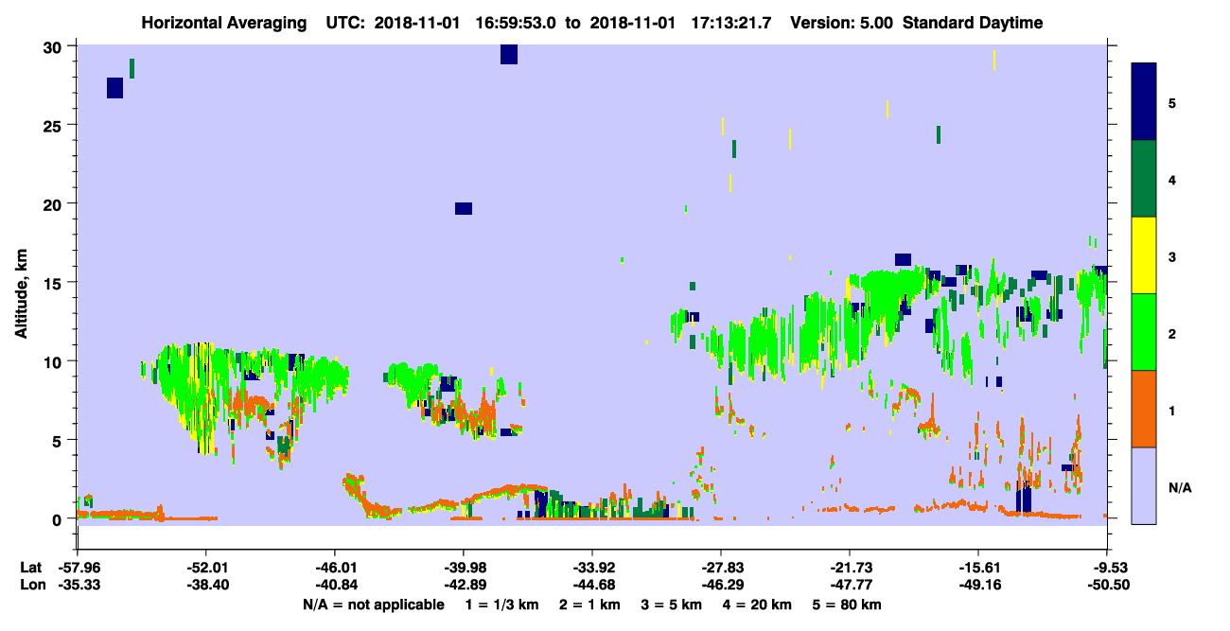Screen dimensions: 1230x631
Task: Click the legend entry '1 = 1/3 km'
Action: click(x=501, y=605)
